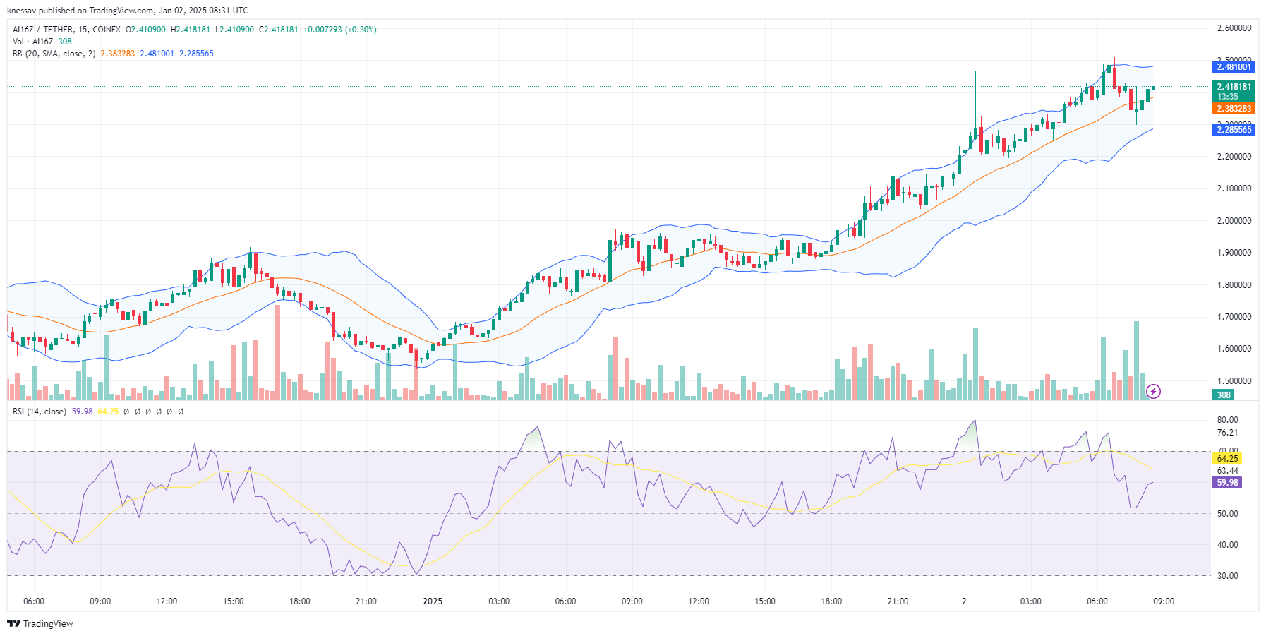Click the 30.00 RSI axis tick
This screenshot has height=636, width=1266.
coord(1227,576)
